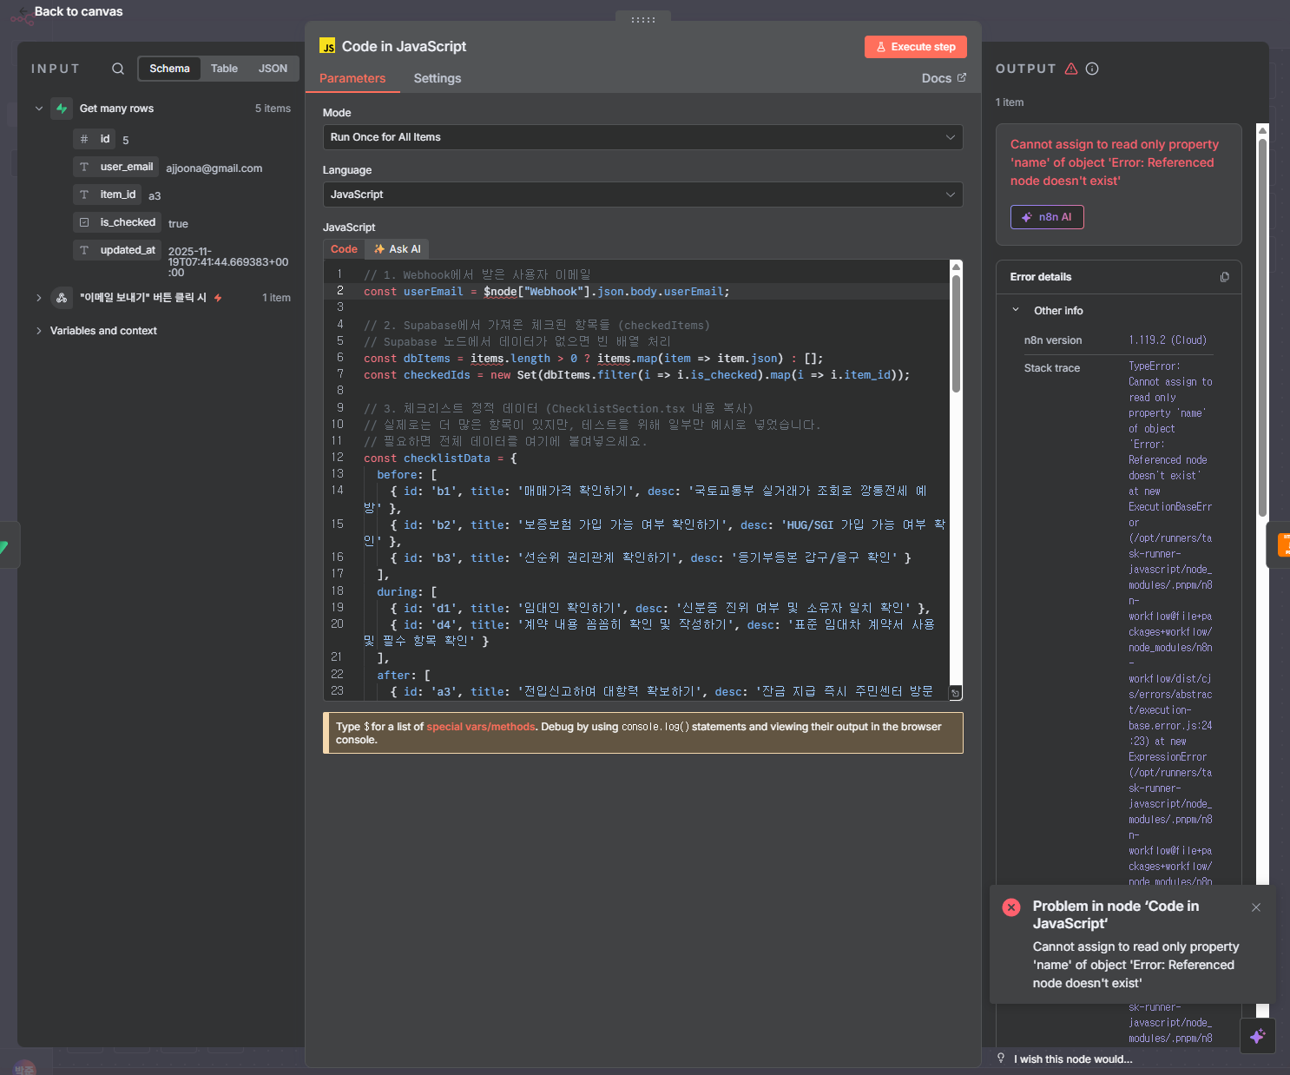Close the problem notification toast
The width and height of the screenshot is (1290, 1075).
pyautogui.click(x=1255, y=907)
